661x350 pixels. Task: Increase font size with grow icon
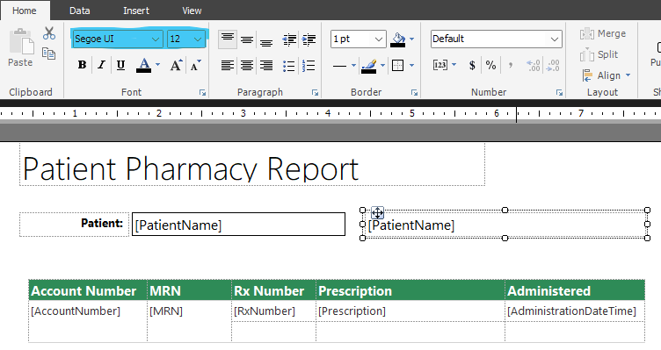click(176, 65)
